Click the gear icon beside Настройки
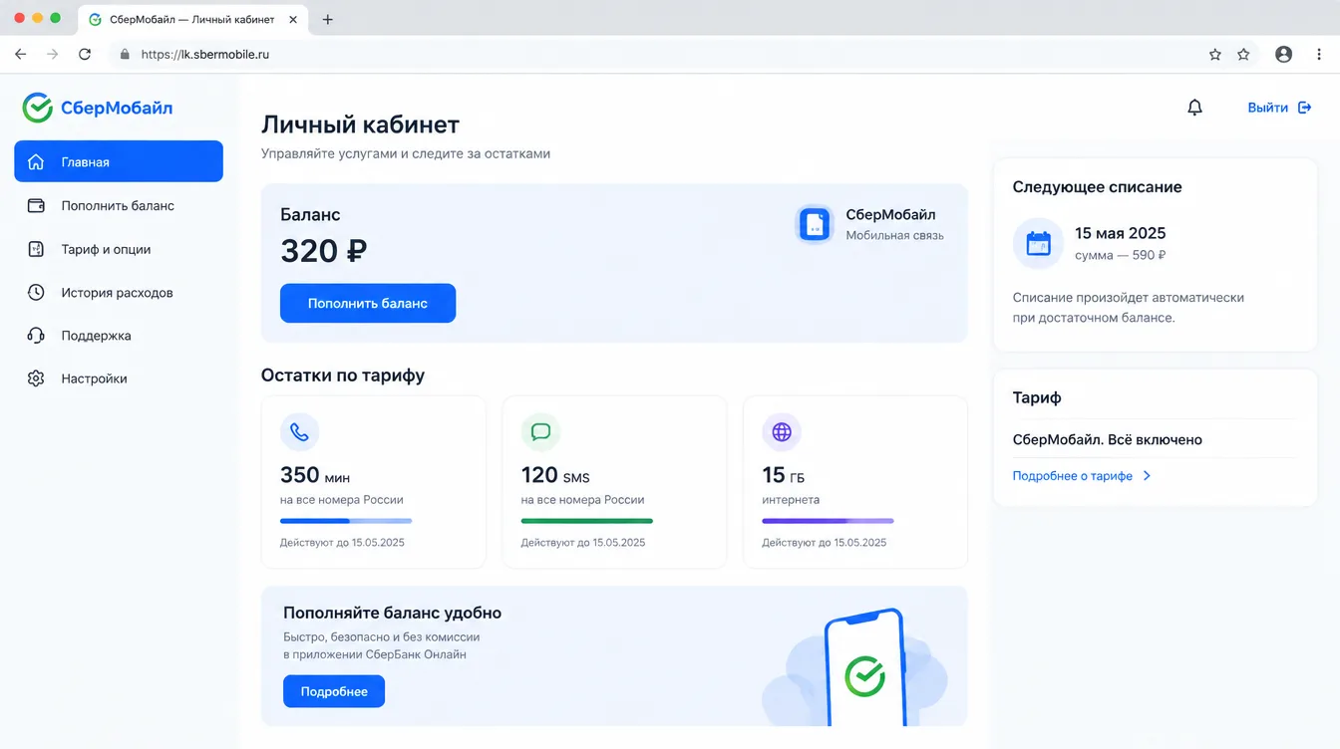 coord(36,378)
